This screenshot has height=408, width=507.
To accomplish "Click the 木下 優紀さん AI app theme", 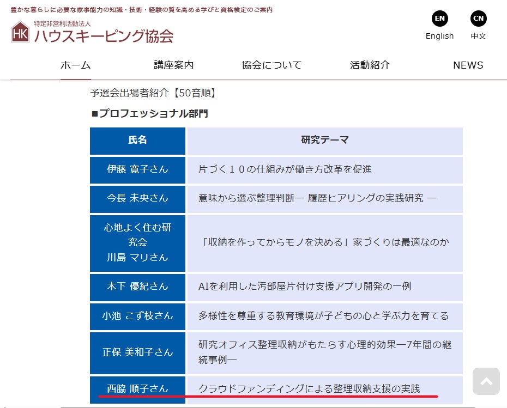I will (x=305, y=287).
